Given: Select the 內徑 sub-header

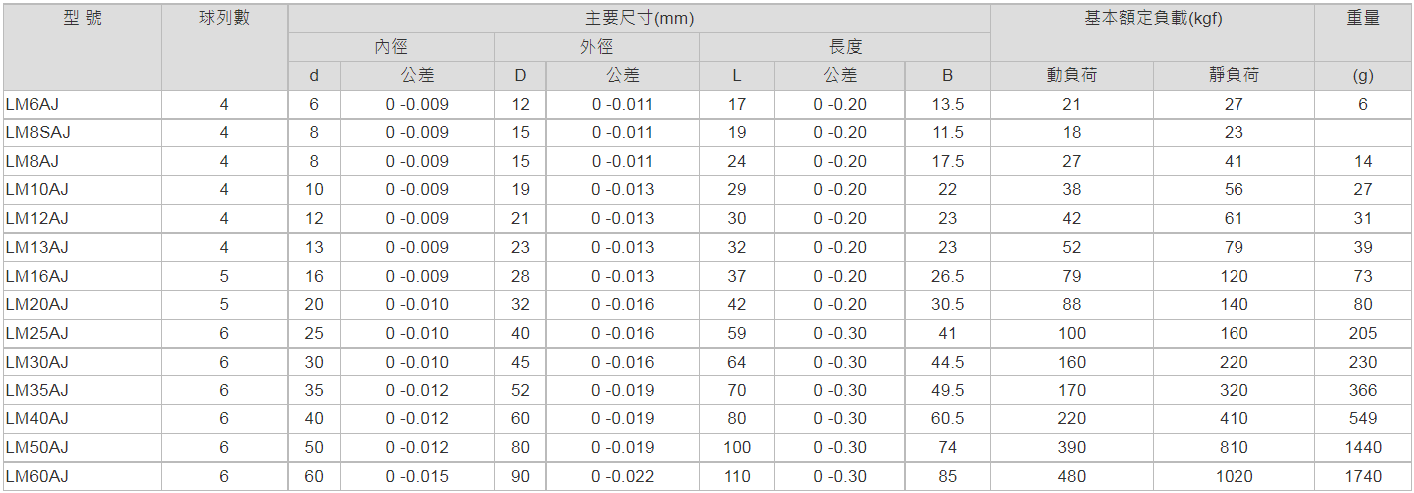Looking at the screenshot, I should (x=391, y=47).
